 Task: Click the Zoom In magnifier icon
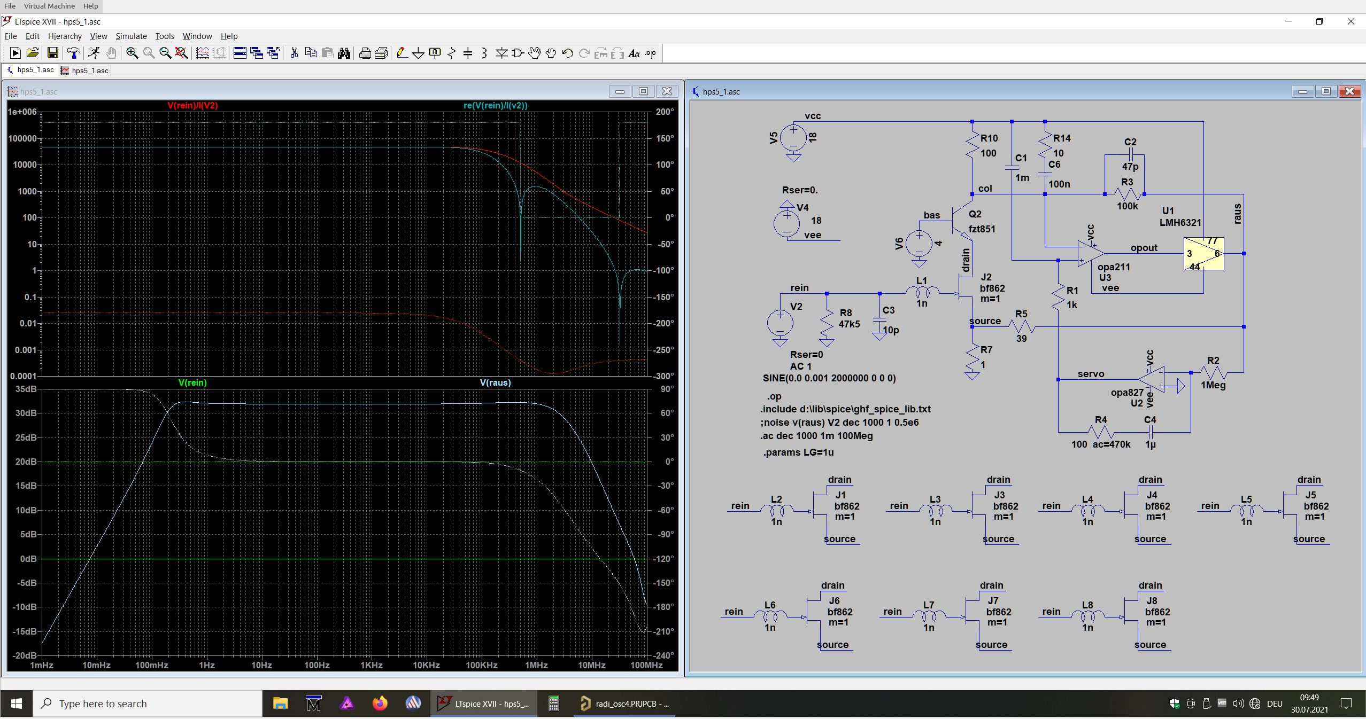click(x=132, y=53)
